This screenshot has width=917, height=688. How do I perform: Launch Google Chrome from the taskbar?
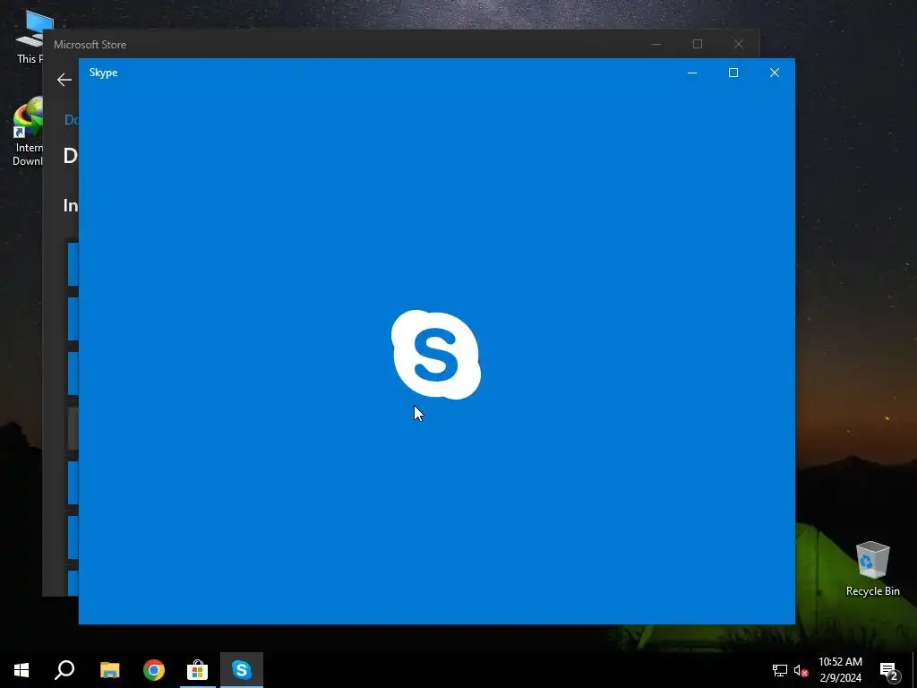coord(154,670)
